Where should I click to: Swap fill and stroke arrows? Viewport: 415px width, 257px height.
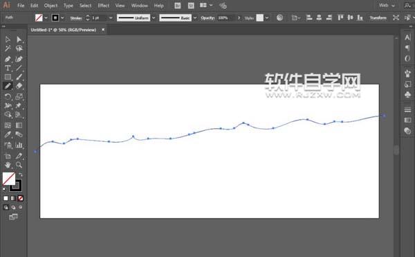pos(21,175)
